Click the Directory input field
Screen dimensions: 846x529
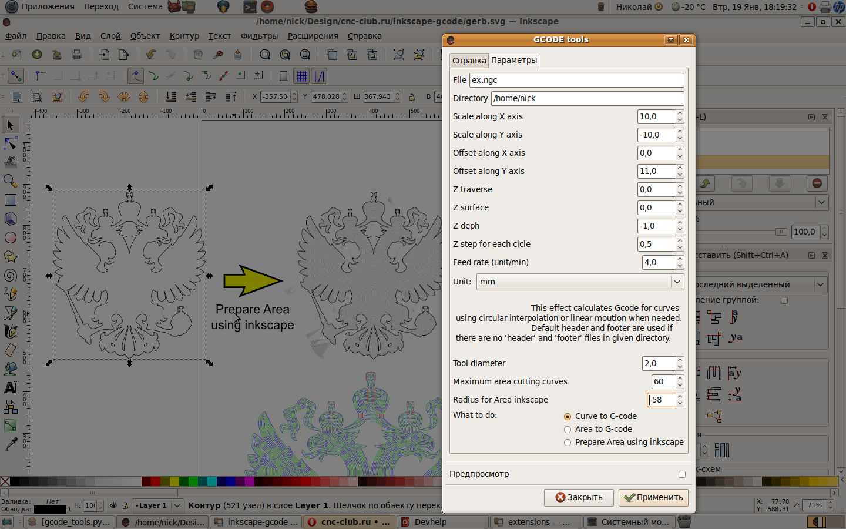coord(587,98)
